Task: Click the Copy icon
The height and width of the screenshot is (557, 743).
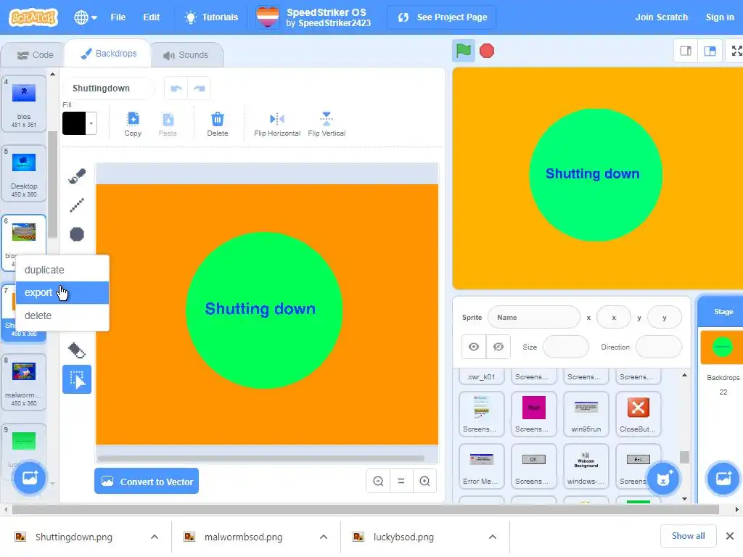Action: (134, 124)
